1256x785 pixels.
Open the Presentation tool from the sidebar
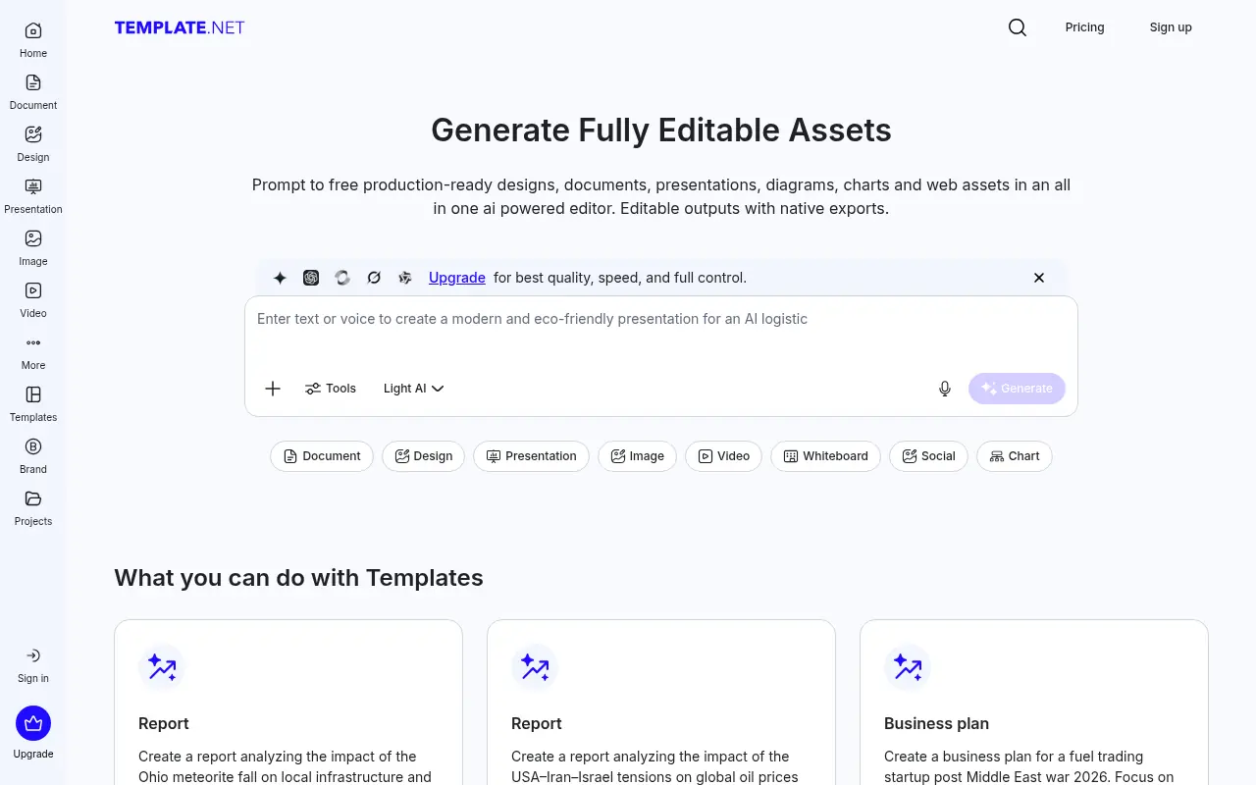point(32,192)
